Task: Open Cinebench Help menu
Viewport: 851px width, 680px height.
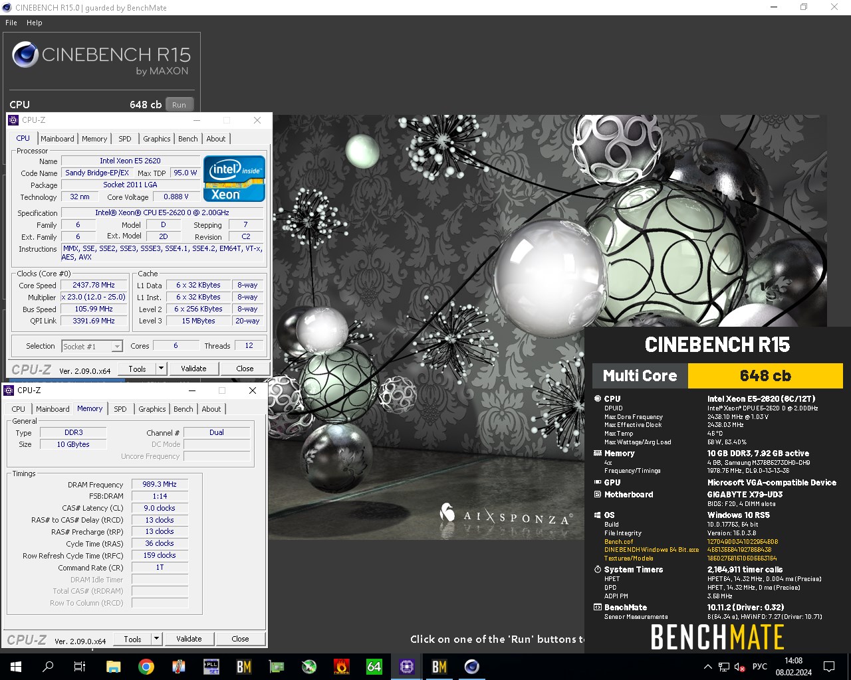Action: click(35, 23)
